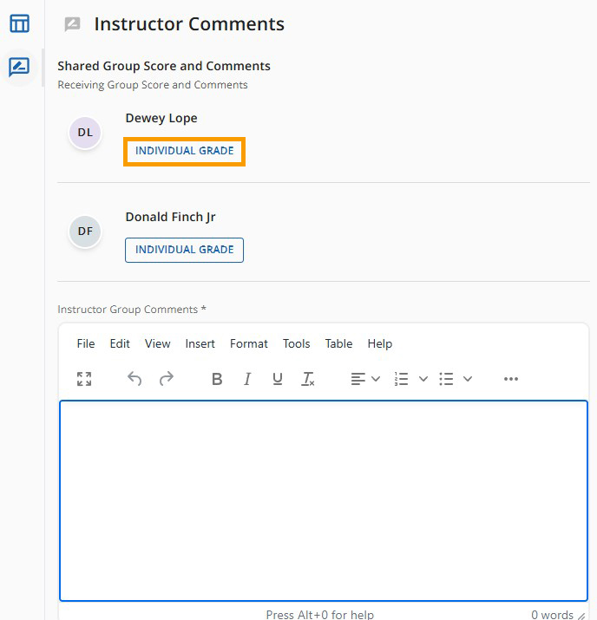This screenshot has width=597, height=620.
Task: Apply bold formatting
Action: pyautogui.click(x=217, y=379)
